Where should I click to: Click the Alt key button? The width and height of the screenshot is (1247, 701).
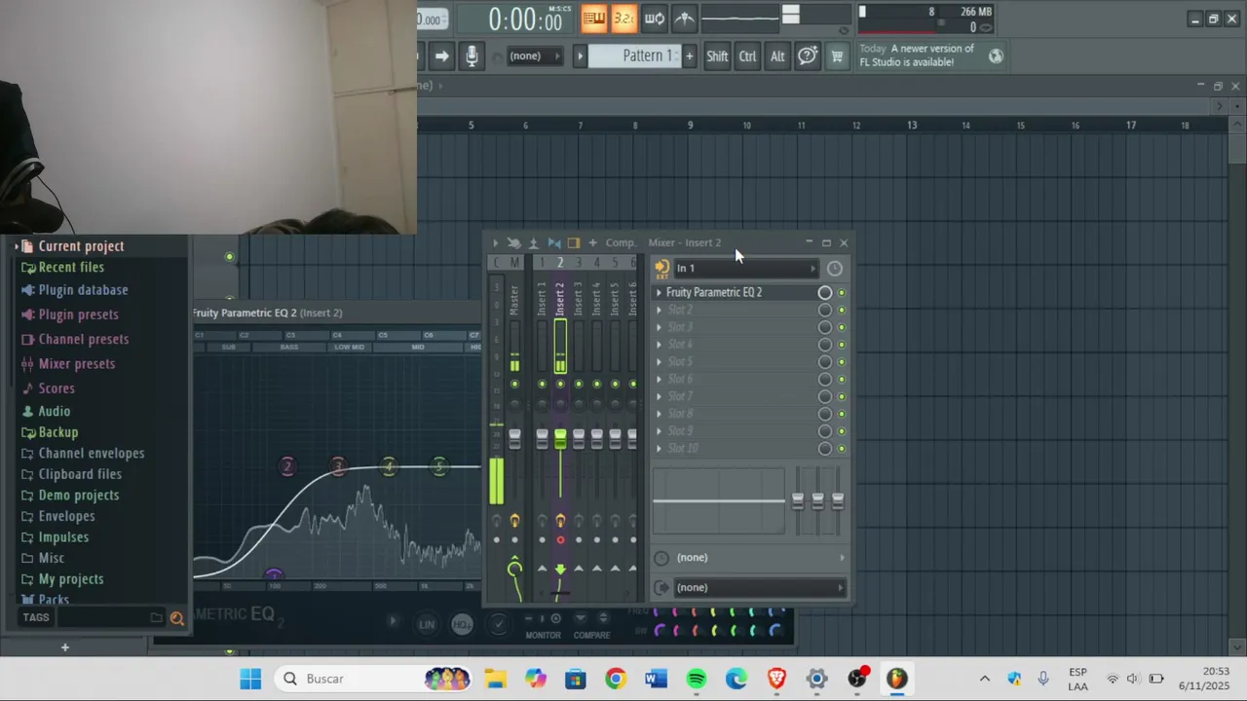(777, 55)
